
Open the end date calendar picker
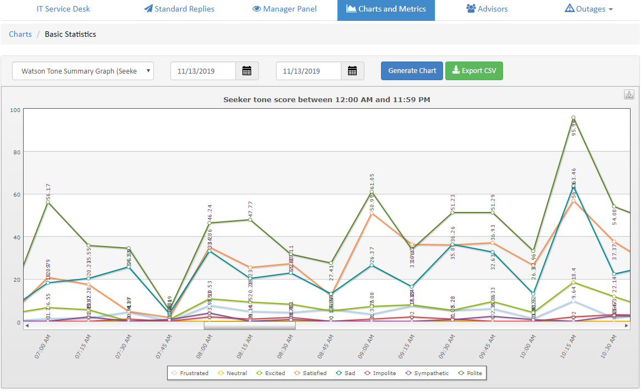coord(352,71)
